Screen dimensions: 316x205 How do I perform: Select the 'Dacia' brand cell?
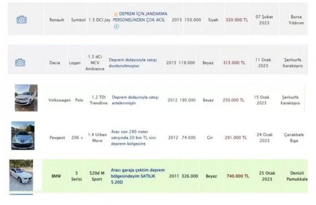55,63
